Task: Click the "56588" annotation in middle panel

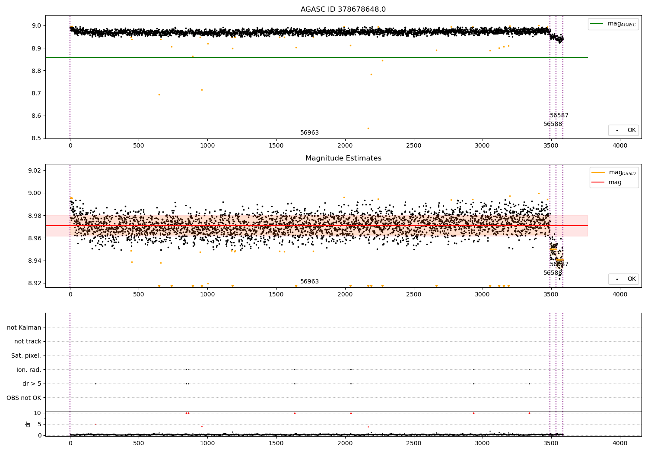Action: (553, 273)
